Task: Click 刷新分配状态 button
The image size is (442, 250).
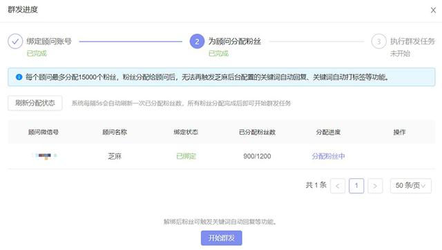Action: (x=35, y=103)
